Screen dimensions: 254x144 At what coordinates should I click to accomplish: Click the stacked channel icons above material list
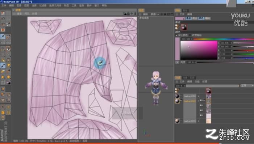[x=177, y=90]
